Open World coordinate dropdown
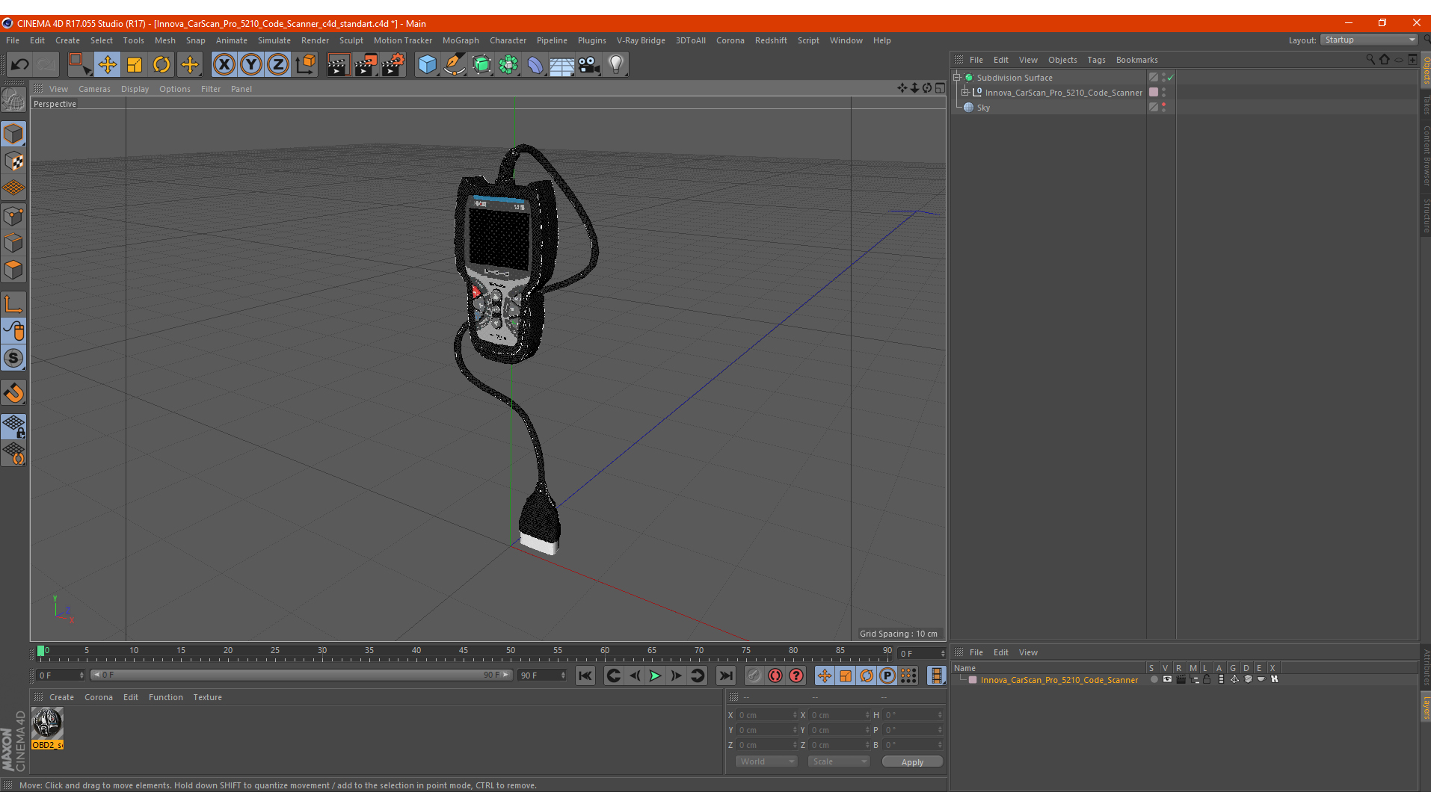The image size is (1431, 807). click(x=766, y=761)
